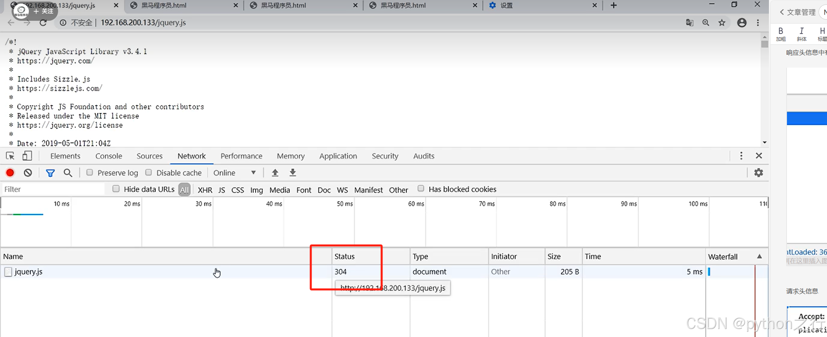Screen dimensions: 827x337
Task: Open translate page icon in address bar
Action: pyautogui.click(x=690, y=23)
